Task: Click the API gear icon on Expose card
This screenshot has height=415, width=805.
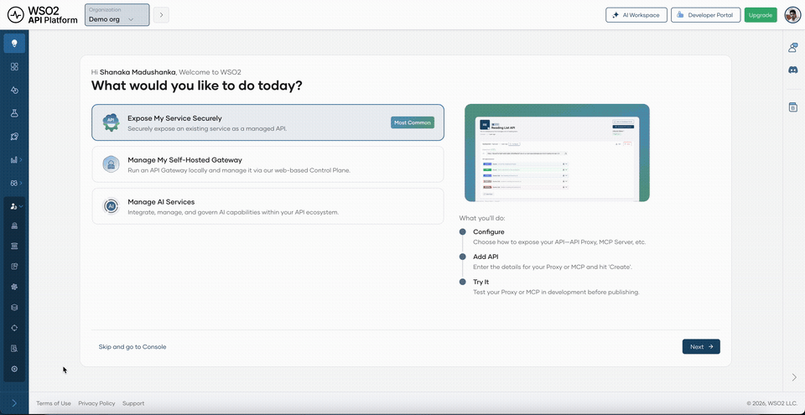Action: click(x=111, y=122)
